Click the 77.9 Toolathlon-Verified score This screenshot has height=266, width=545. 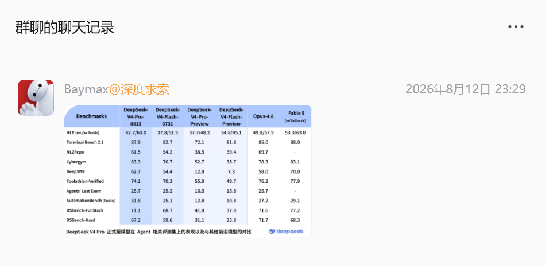(295, 181)
